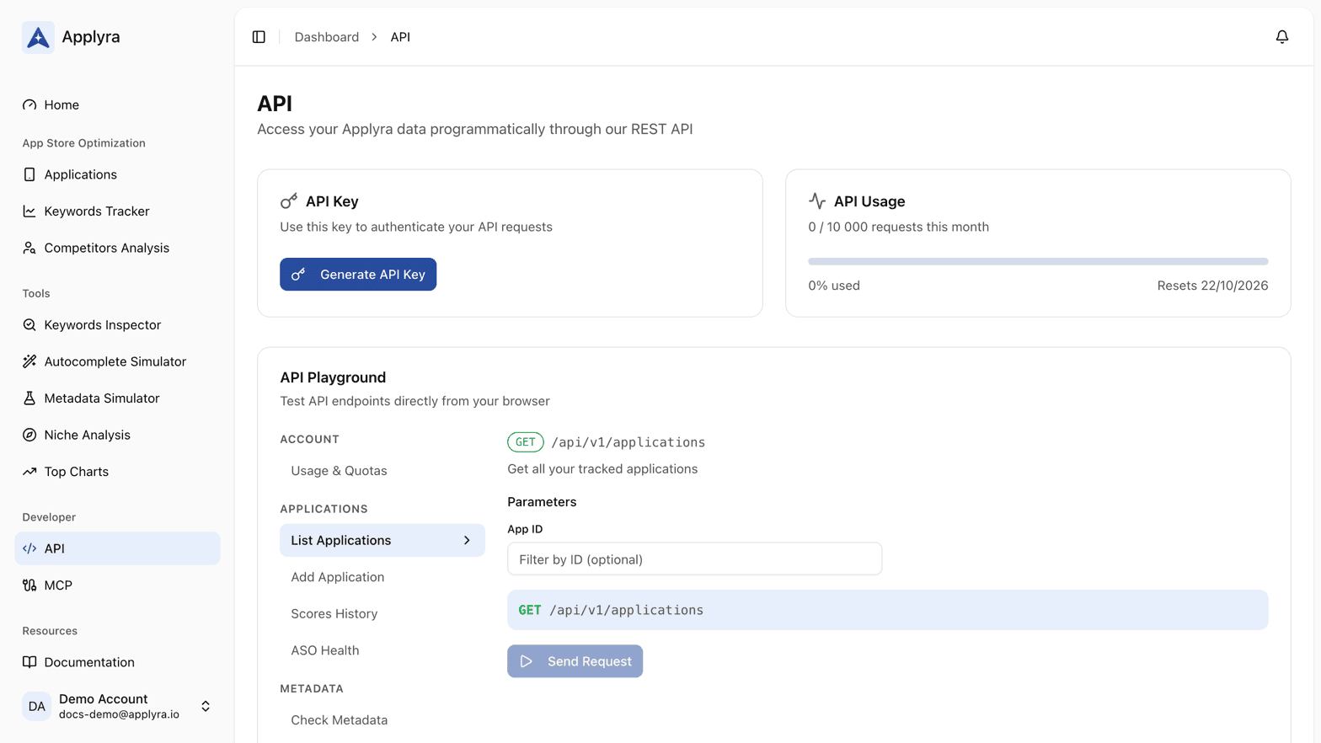Viewport: 1321px width, 743px height.
Task: Open the Home page
Action: [x=118, y=105]
